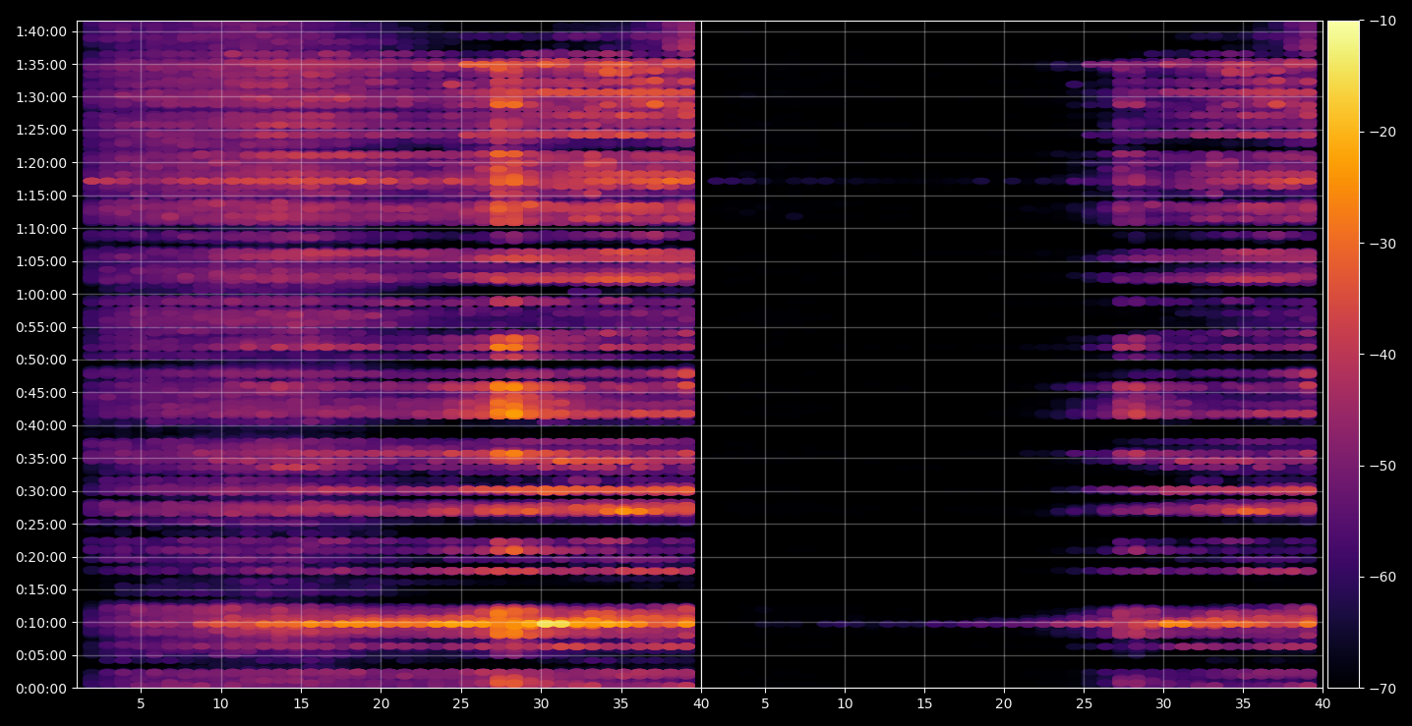Image resolution: width=1412 pixels, height=726 pixels.
Task: Select the 0:55:00 time tick label
Action: 41,326
